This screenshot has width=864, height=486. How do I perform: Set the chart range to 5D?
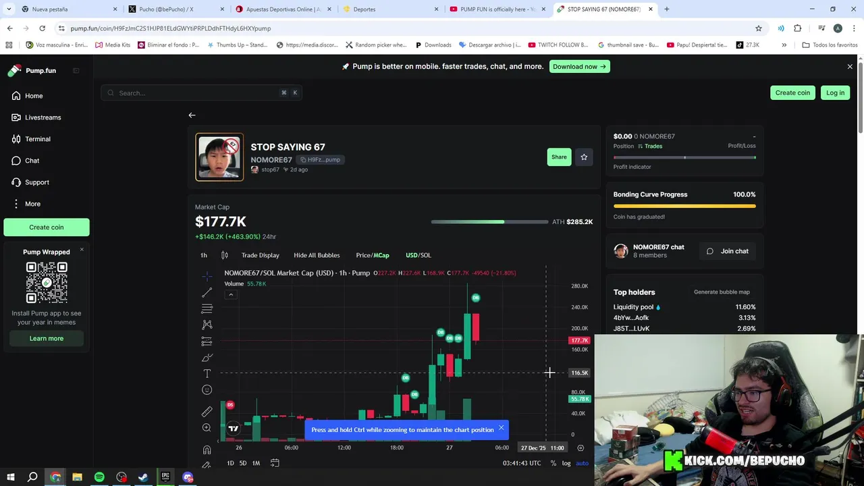coord(243,463)
